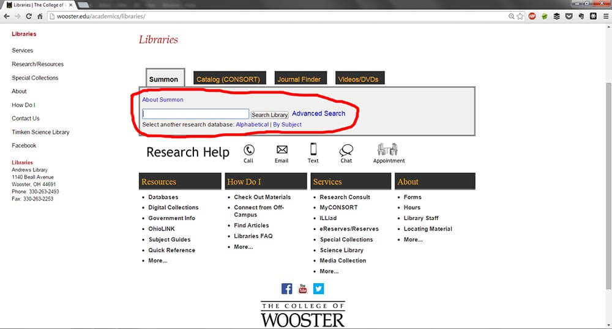
Task: Open the Libraries FAQ link
Action: click(253, 236)
